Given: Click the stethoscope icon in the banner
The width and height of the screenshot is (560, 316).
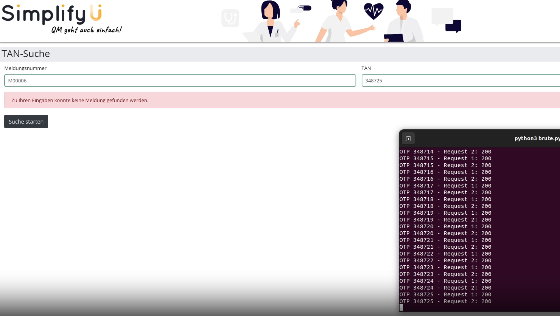Looking at the screenshot, I should point(230,18).
